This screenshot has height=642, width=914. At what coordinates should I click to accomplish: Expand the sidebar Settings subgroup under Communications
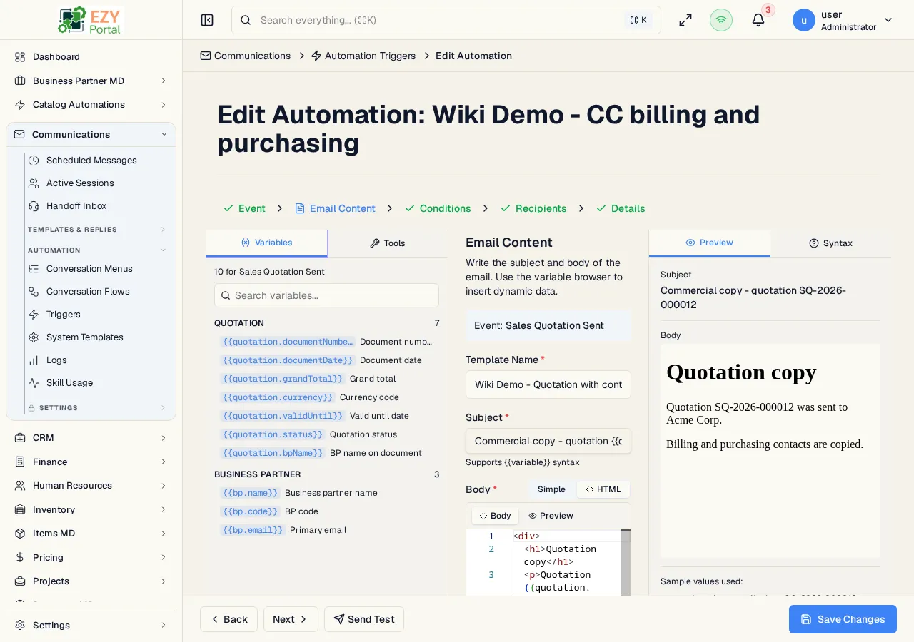tap(97, 408)
